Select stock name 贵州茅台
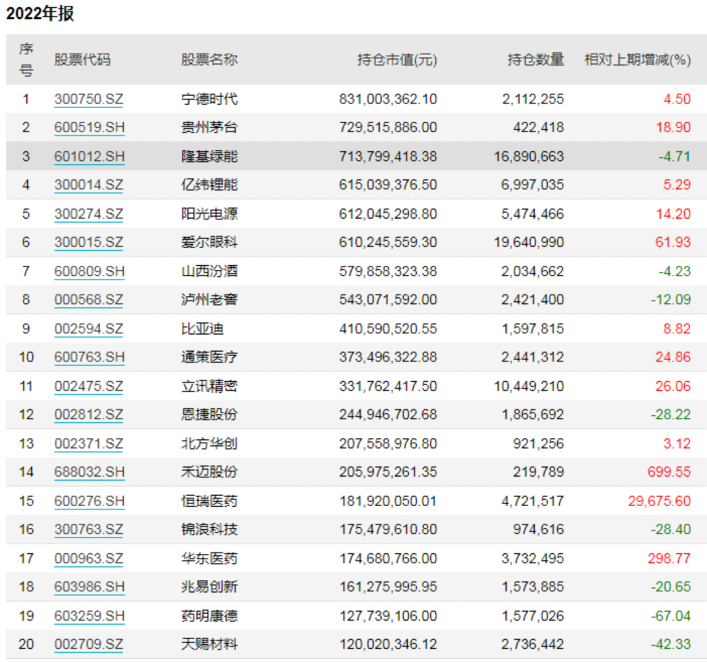The height and width of the screenshot is (662, 707). pos(209,127)
